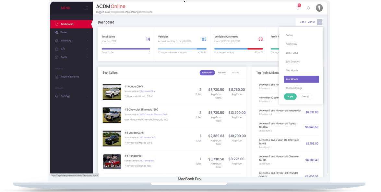This screenshot has height=192, width=381.
Task: Click the $6,009.43 Tahoe profit
Action: tap(312, 160)
